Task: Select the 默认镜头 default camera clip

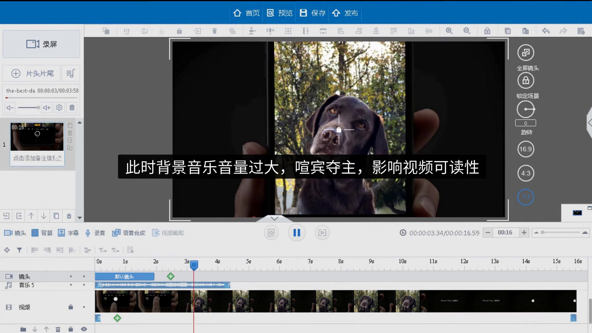Action: (125, 277)
